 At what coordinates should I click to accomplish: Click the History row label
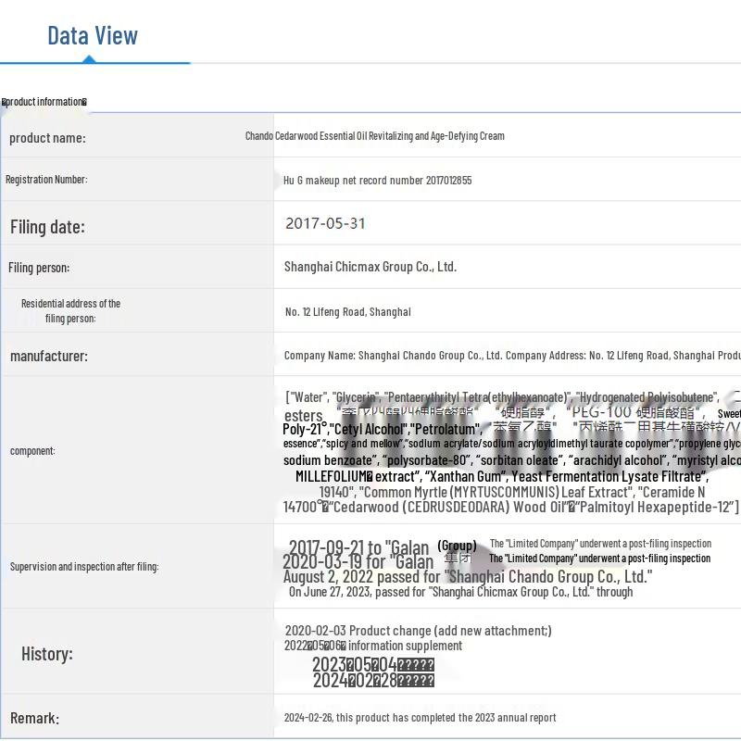click(46, 654)
